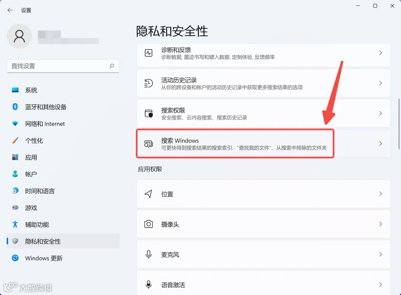Open 蓝牙和其他设备 settings category

[63, 107]
